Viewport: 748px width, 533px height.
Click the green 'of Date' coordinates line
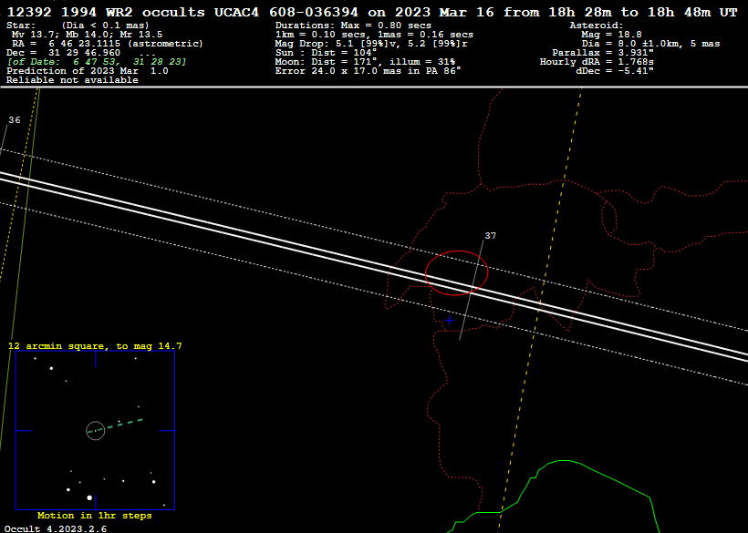point(97,62)
